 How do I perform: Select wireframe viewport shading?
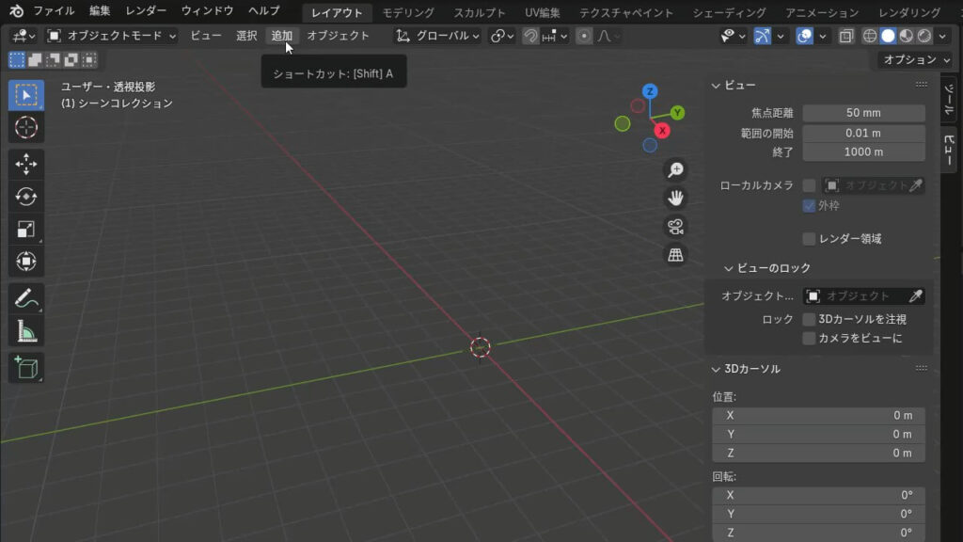pyautogui.click(x=870, y=36)
